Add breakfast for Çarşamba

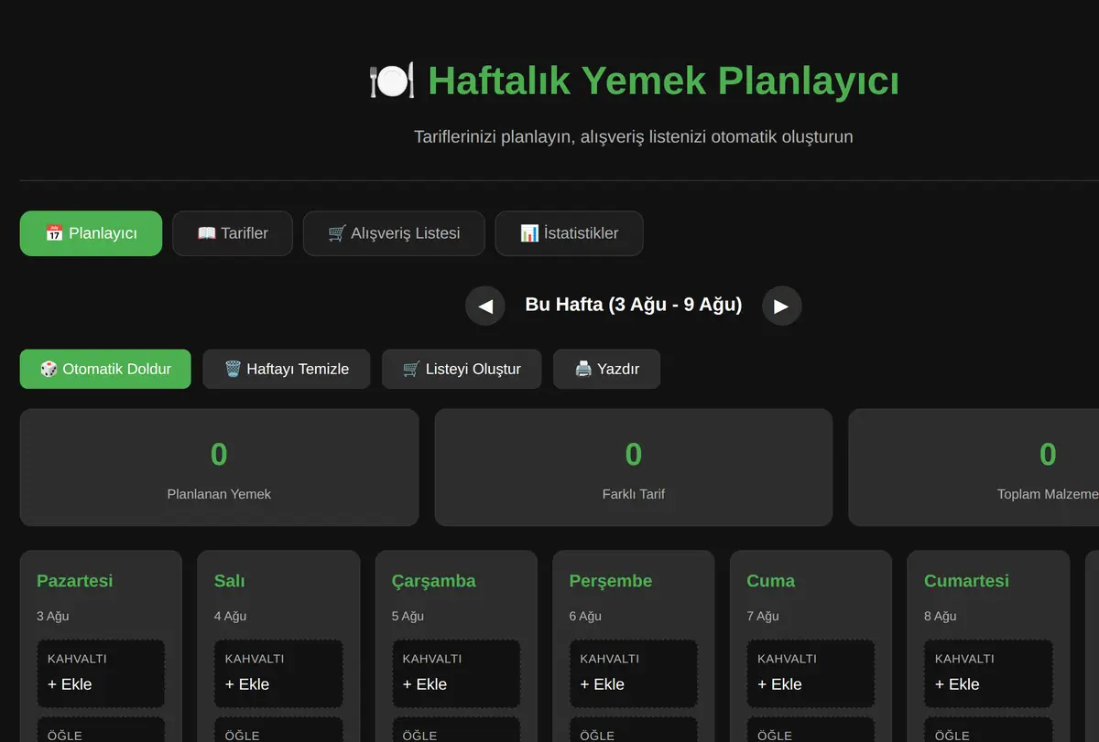click(456, 673)
